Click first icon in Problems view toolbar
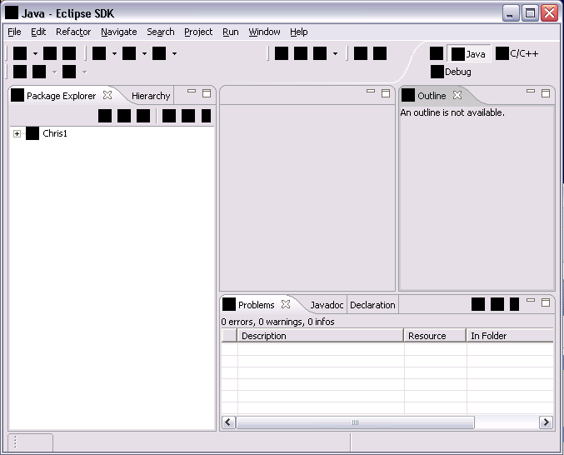 point(478,304)
